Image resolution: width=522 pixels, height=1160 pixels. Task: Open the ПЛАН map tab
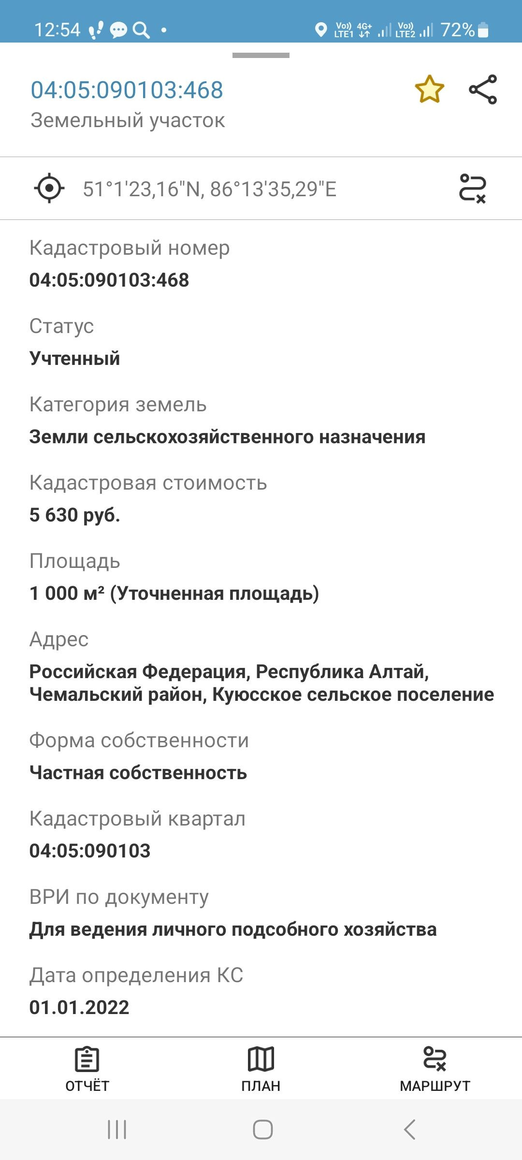pos(261,1069)
